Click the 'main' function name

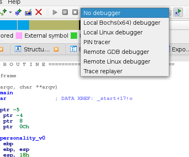coord(6,93)
